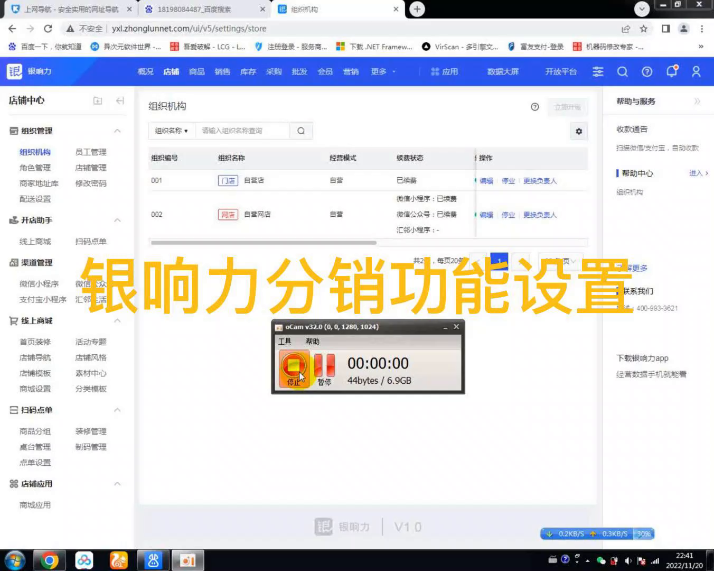This screenshot has width=714, height=571.
Task: Open the Baidu paw app in taskbar
Action: tap(153, 560)
